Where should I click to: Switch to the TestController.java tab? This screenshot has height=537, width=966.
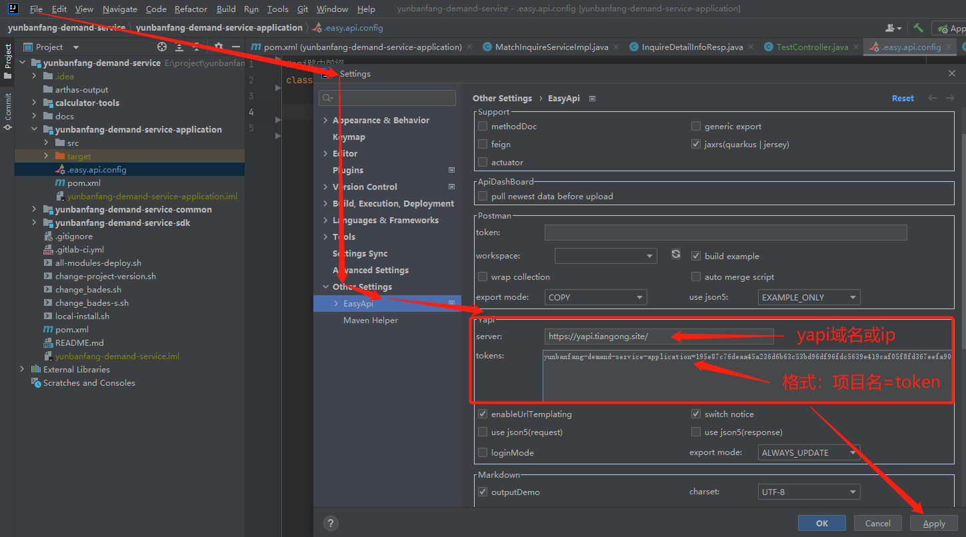(x=812, y=47)
